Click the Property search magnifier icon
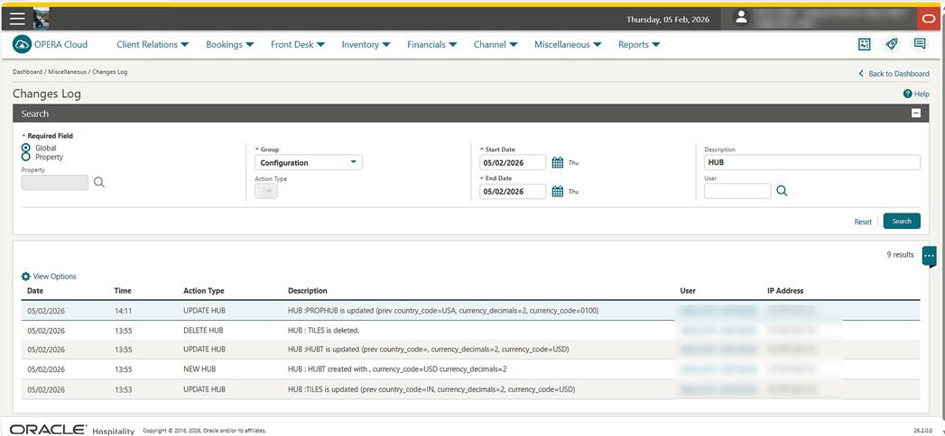945x436 pixels. pyautogui.click(x=99, y=183)
